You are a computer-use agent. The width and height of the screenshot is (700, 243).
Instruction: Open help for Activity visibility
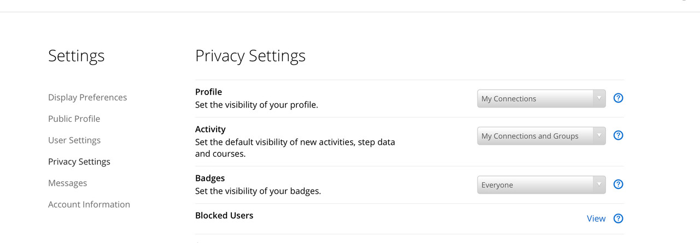618,135
